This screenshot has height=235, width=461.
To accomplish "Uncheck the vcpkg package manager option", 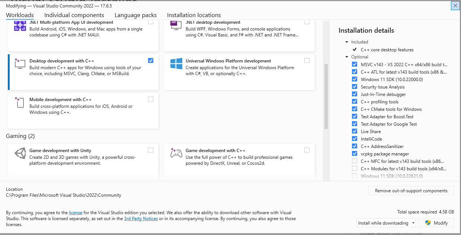I will click(354, 154).
